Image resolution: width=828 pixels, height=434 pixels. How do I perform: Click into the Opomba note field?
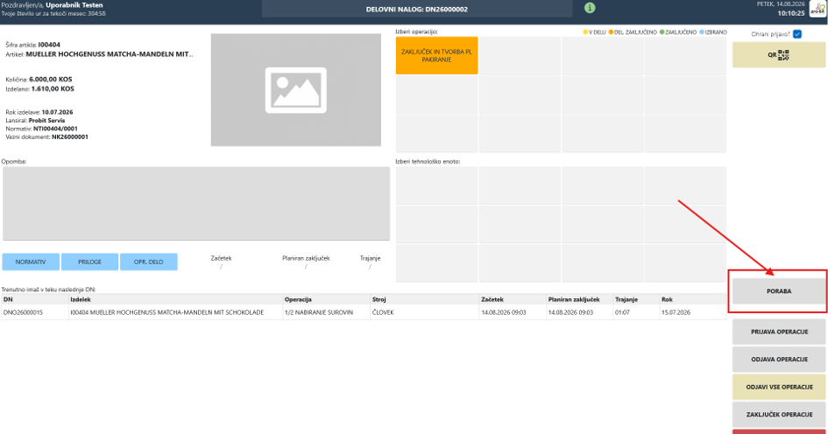pos(196,204)
